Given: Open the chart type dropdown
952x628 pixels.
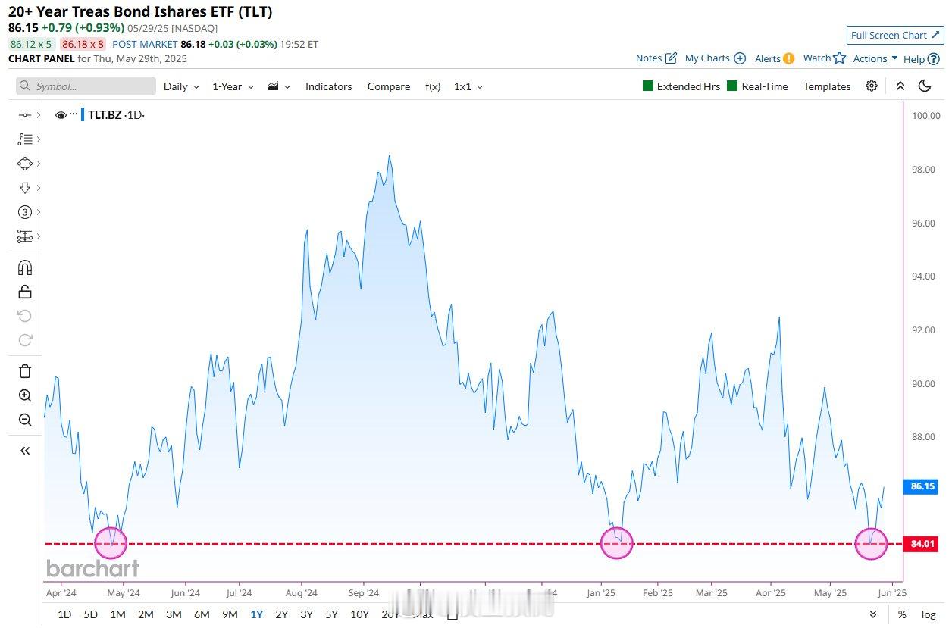Looking at the screenshot, I should click(278, 86).
